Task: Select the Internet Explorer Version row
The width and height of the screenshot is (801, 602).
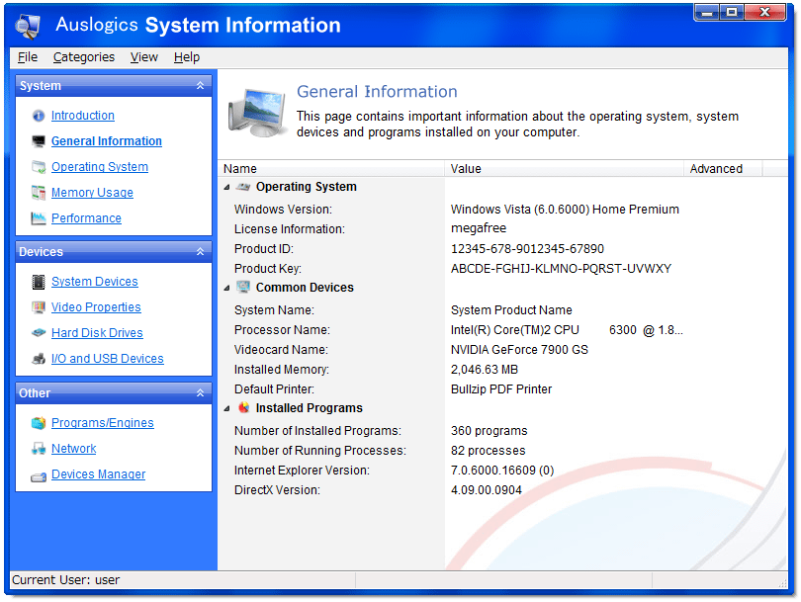Action: [x=503, y=471]
